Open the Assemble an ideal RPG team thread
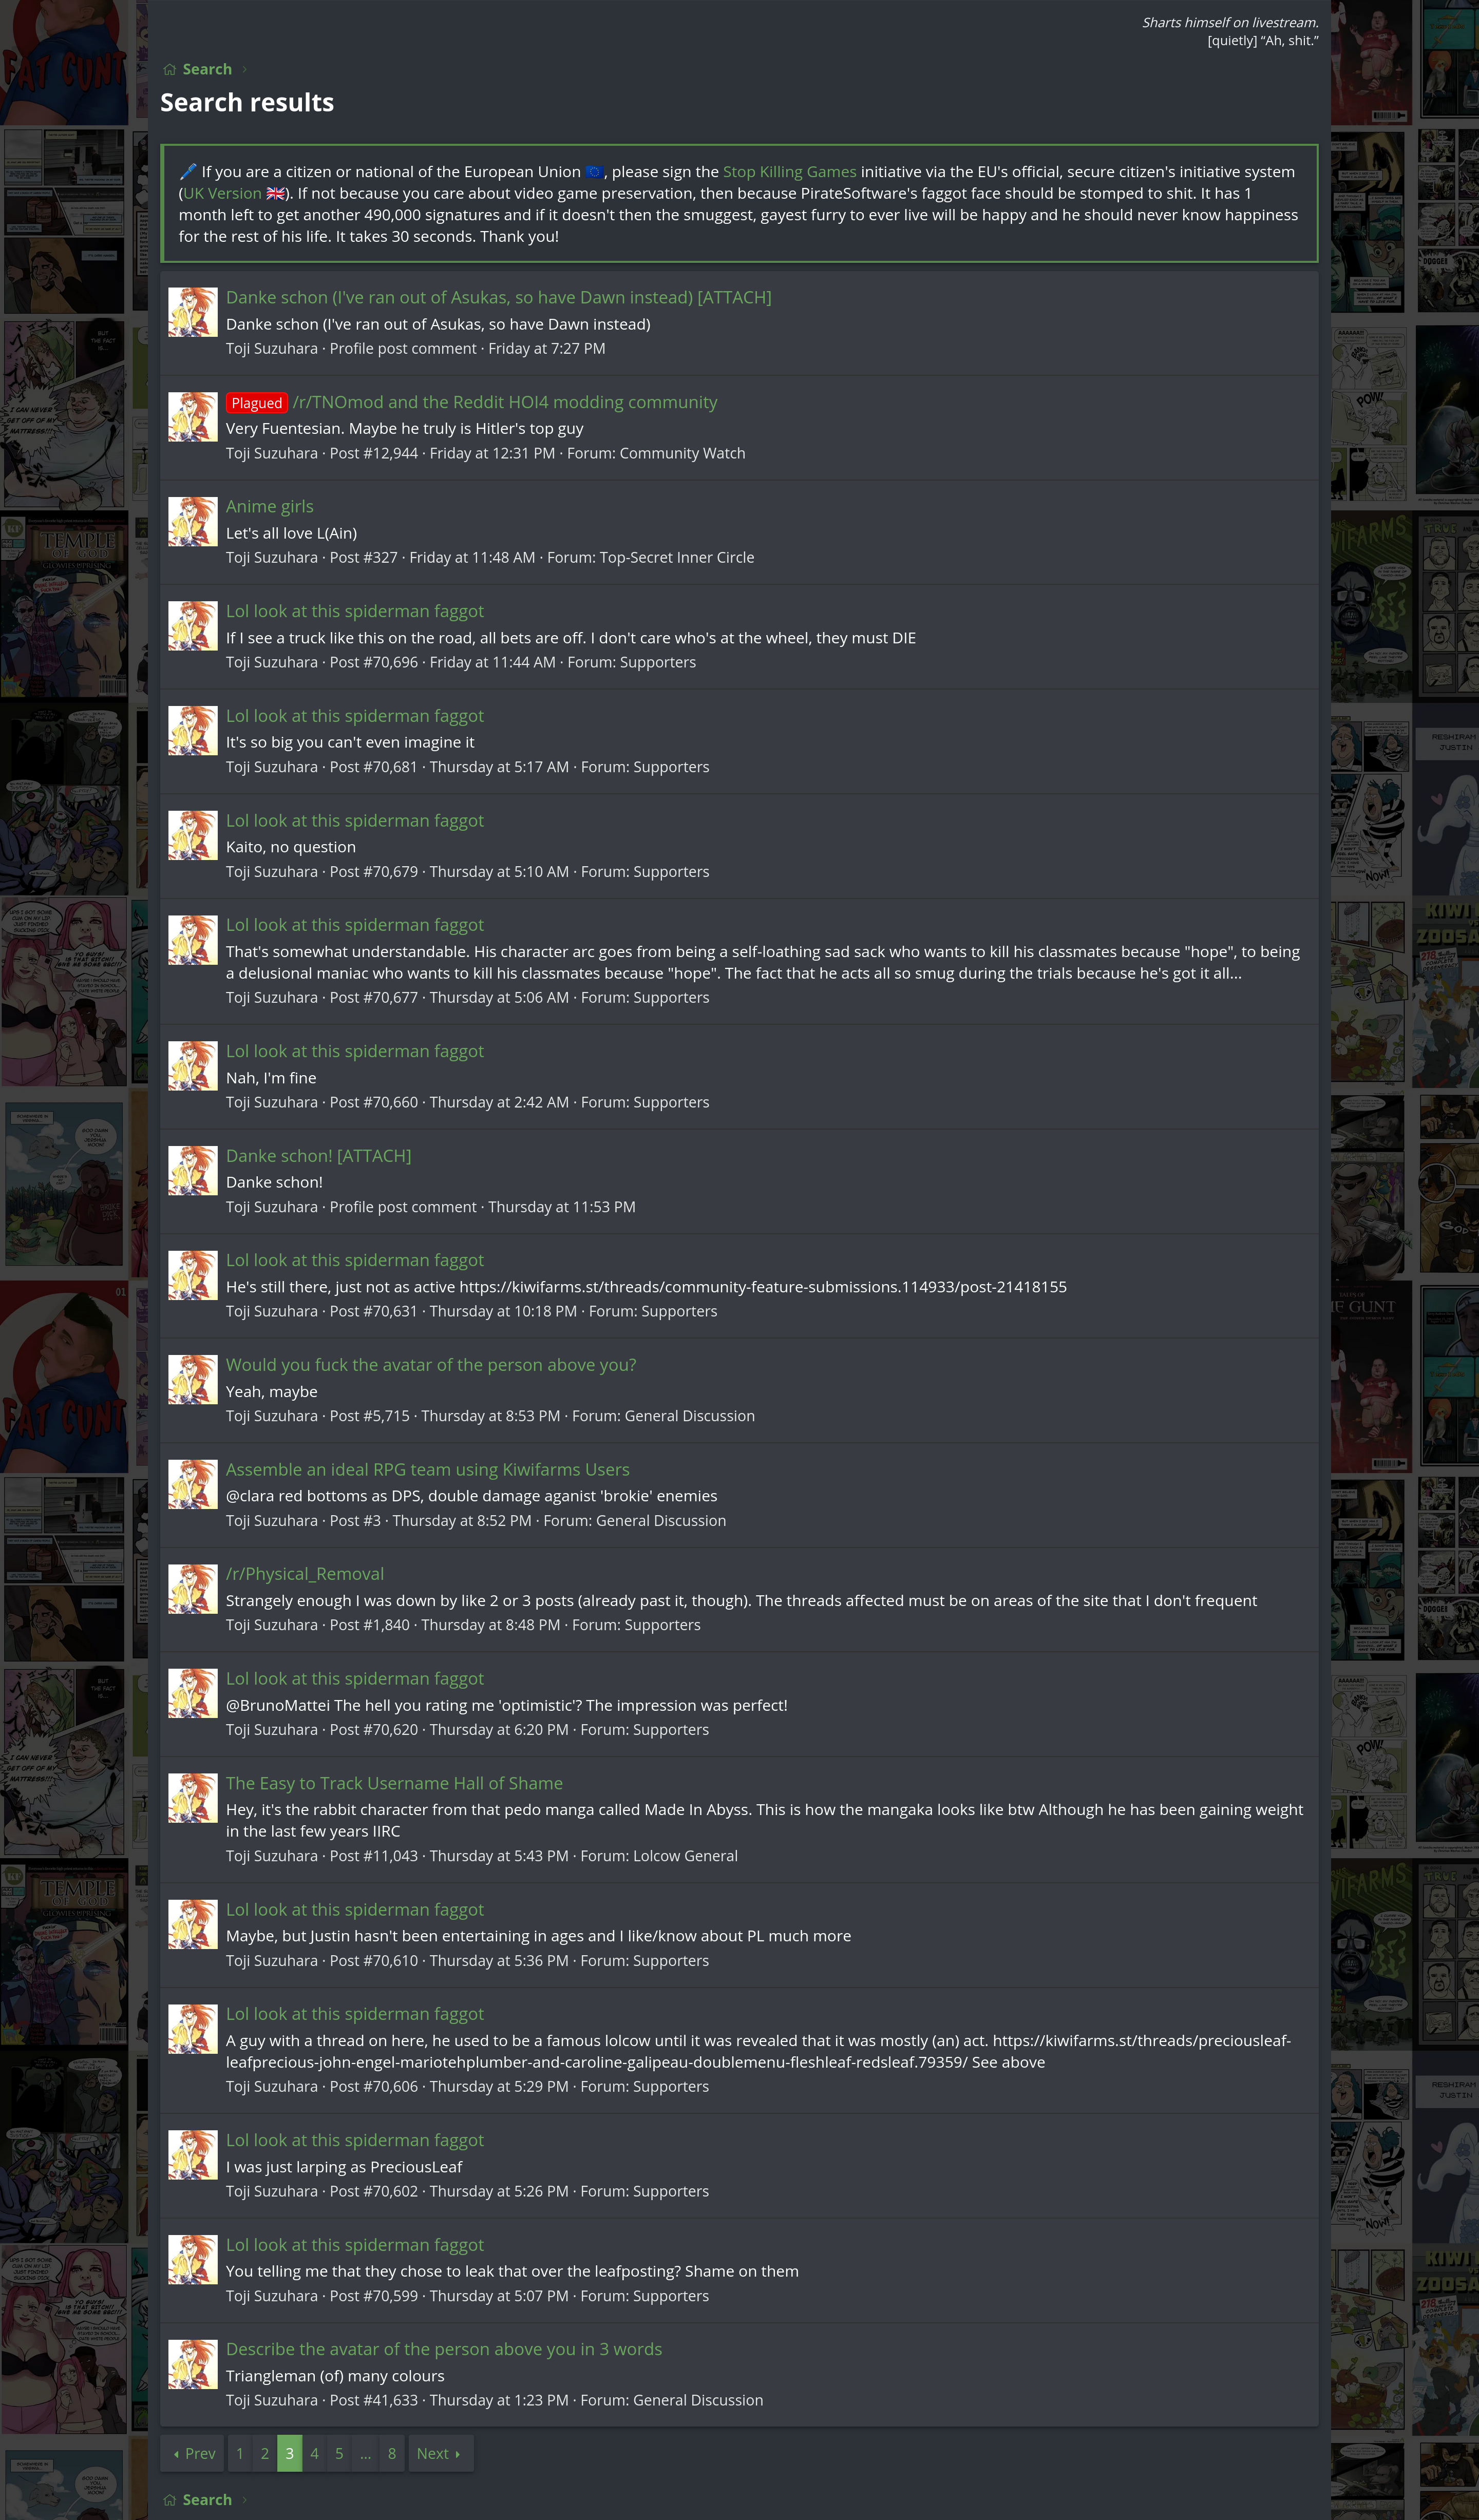1479x2520 pixels. (x=428, y=1469)
